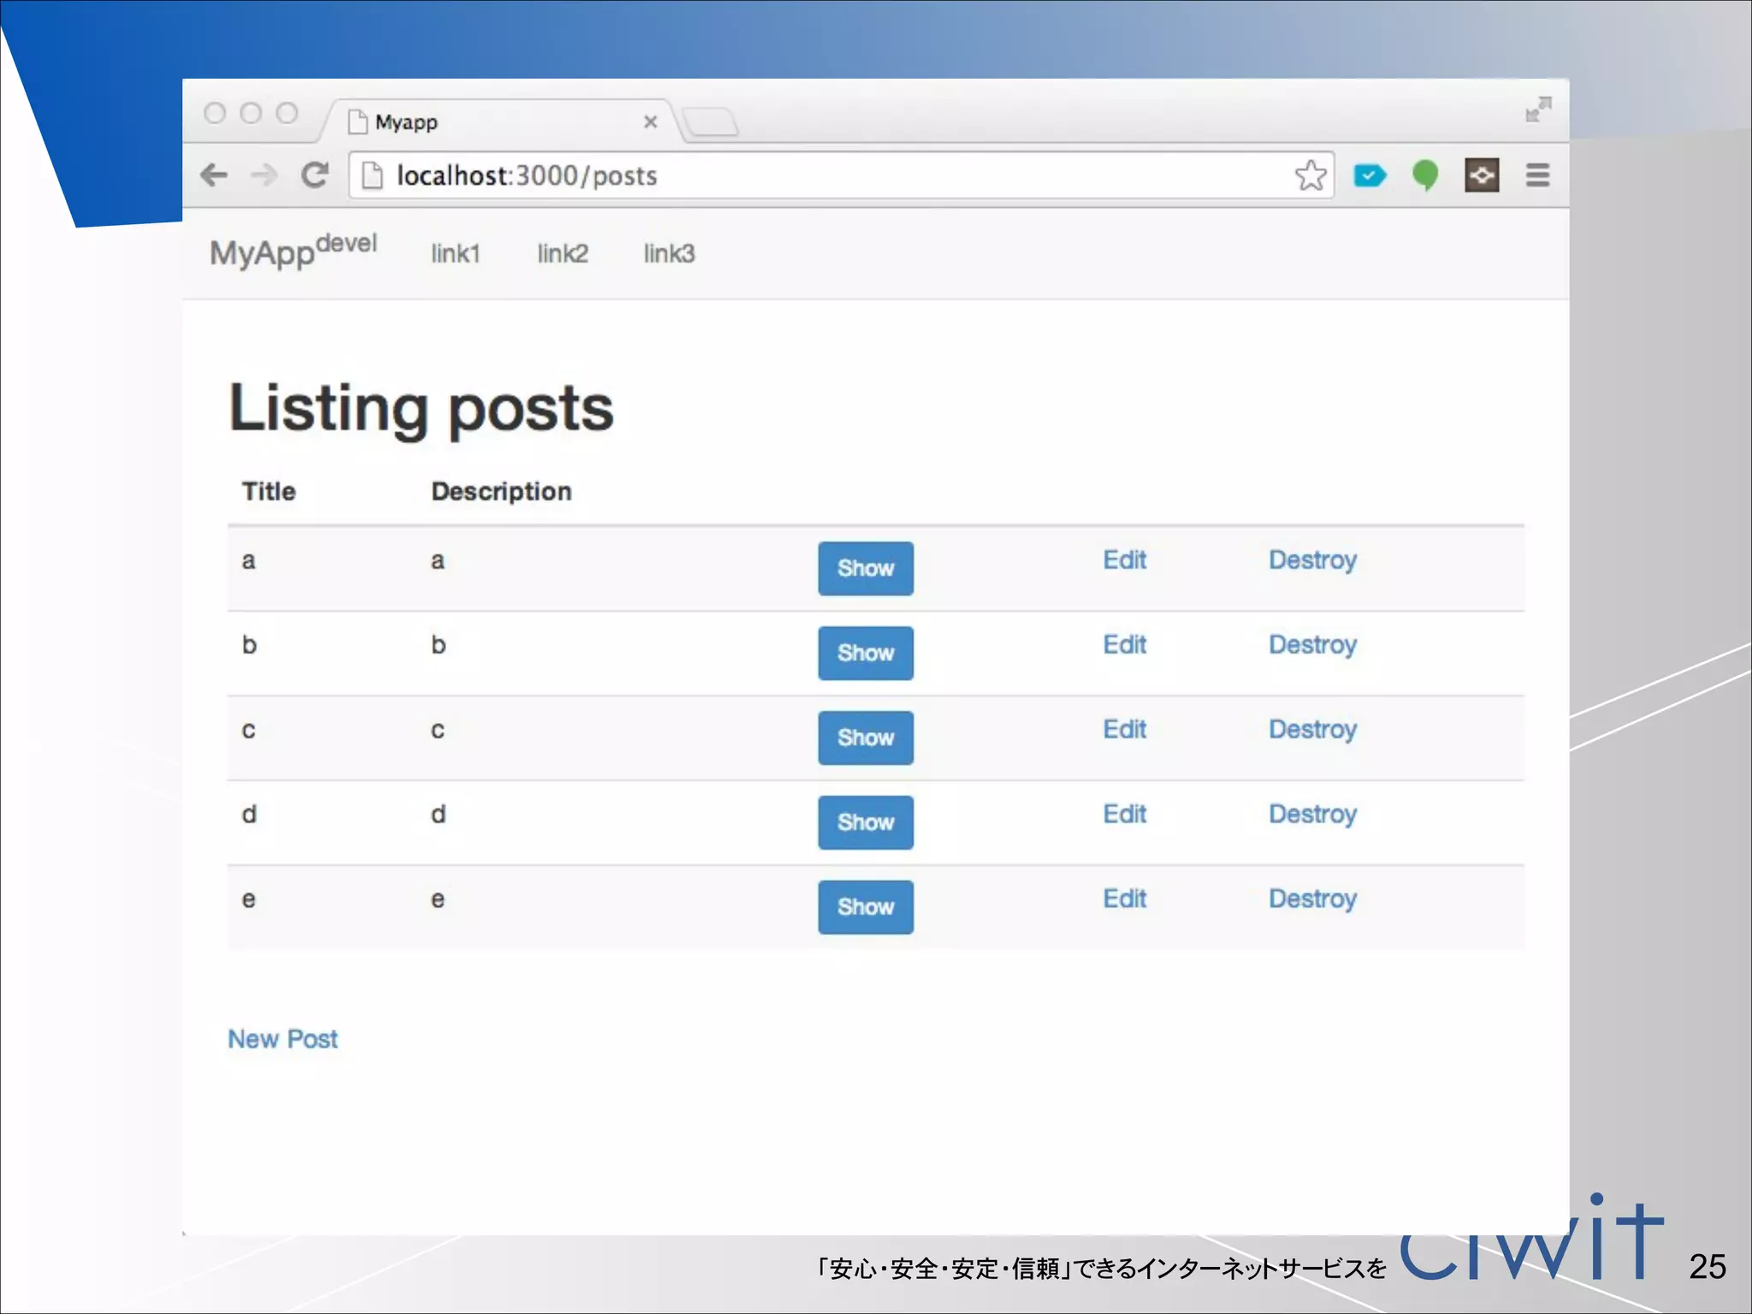Click the green balloon extension icon
Image resolution: width=1752 pixels, height=1314 pixels.
coord(1424,175)
